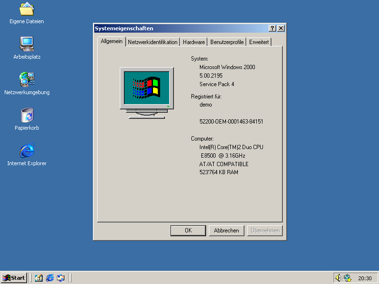The width and height of the screenshot is (379, 284).
Task: Click the product ID '52200-OEM-0001463-84151'
Action: point(231,122)
